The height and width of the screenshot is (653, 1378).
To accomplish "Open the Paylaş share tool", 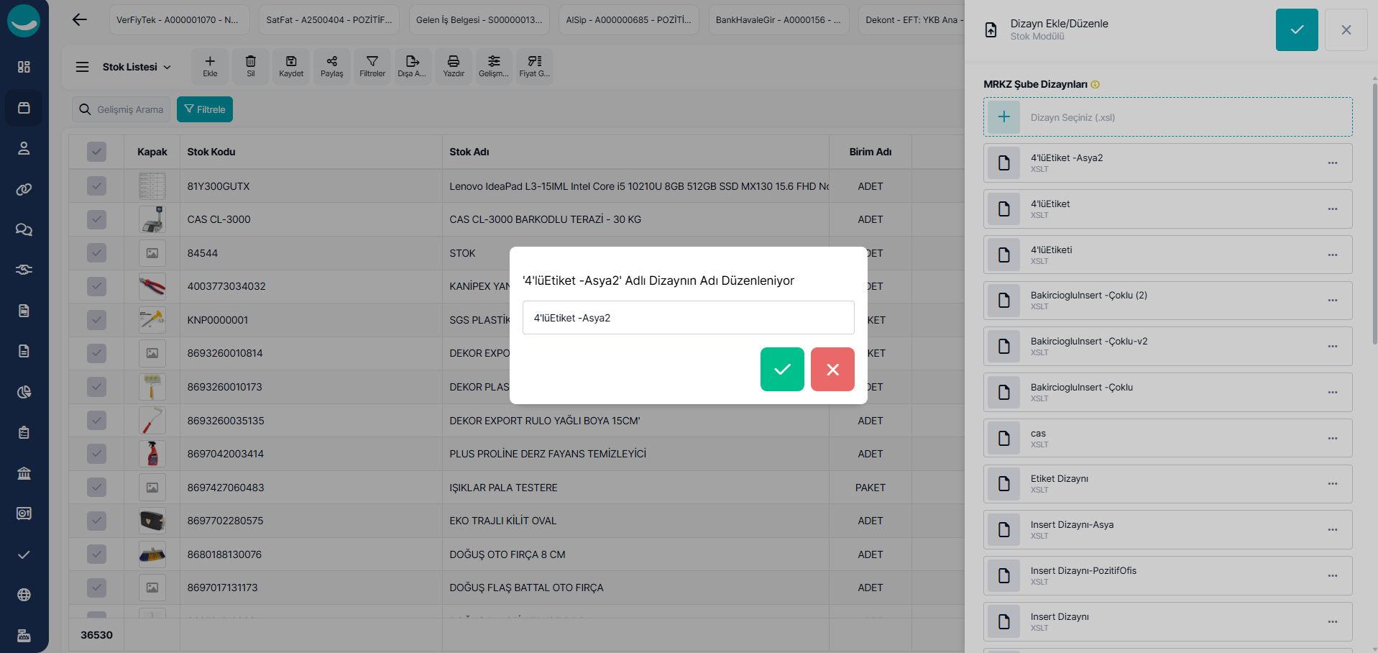I will click(x=331, y=66).
